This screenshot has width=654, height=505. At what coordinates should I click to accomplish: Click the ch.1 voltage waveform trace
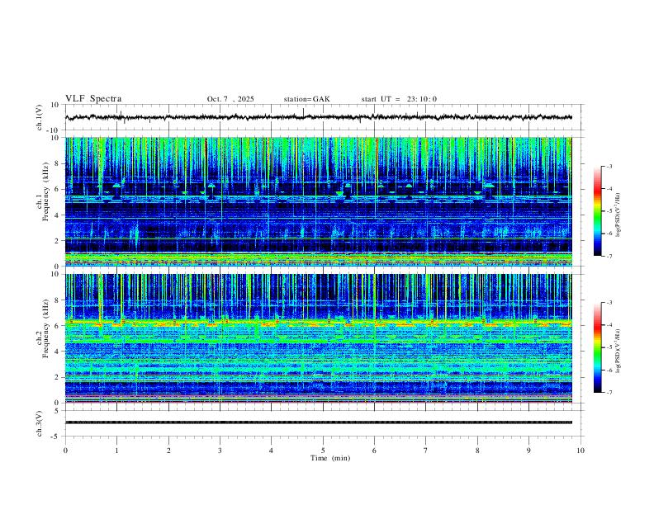coord(319,117)
